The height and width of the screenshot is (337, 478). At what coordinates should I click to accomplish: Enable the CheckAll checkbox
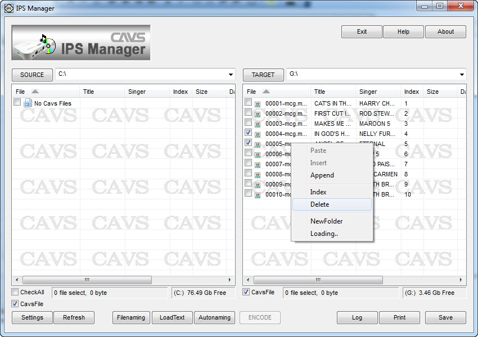[x=15, y=292]
